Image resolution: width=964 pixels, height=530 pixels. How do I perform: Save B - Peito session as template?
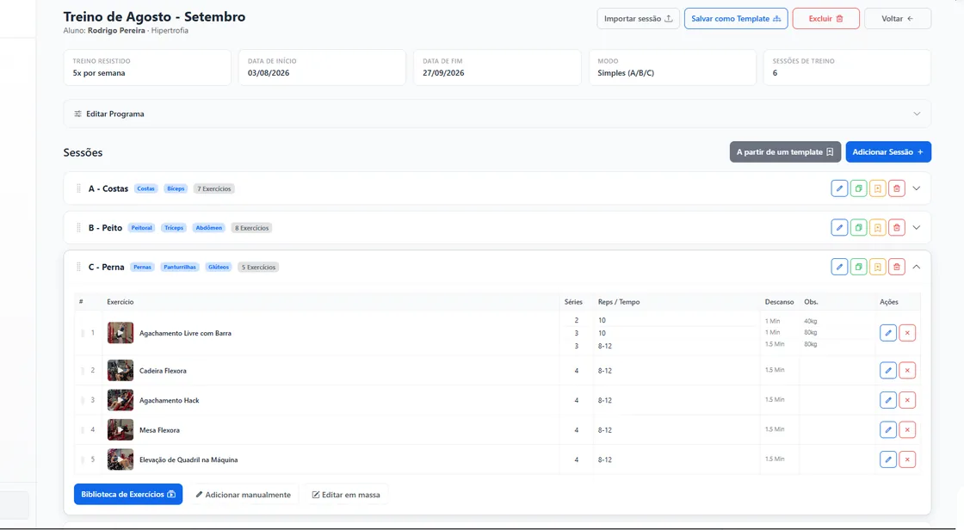[877, 227]
